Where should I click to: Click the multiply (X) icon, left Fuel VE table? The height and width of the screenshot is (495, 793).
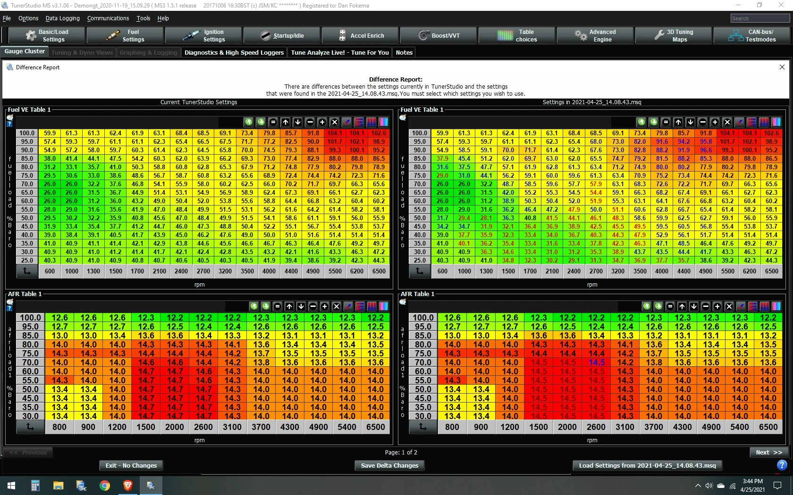[x=335, y=122]
